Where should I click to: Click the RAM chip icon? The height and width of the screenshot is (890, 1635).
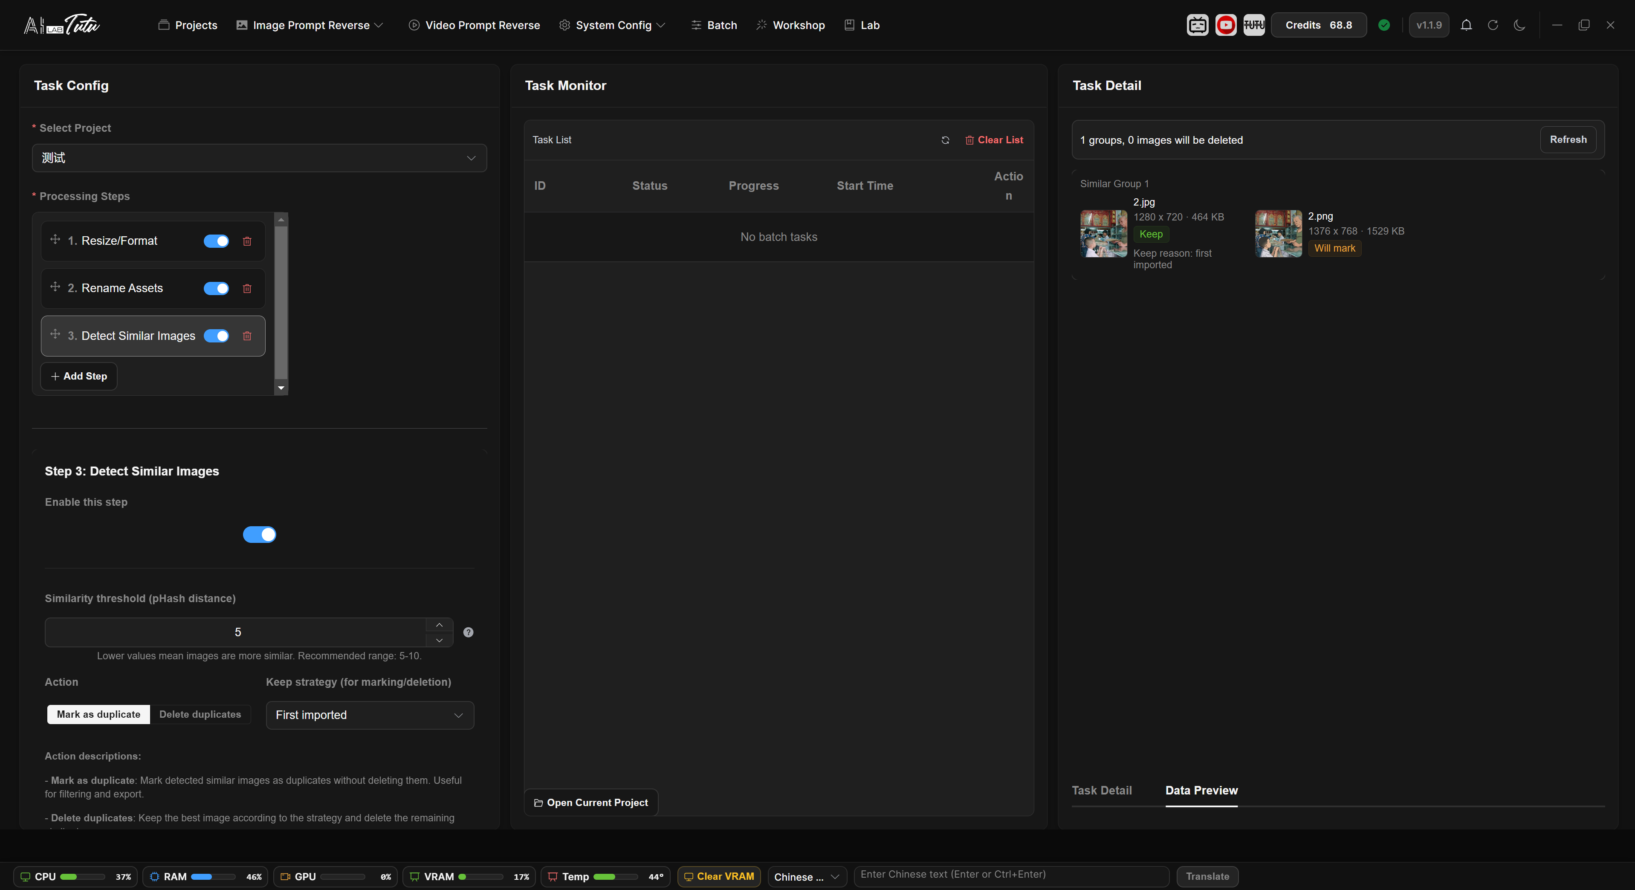[x=154, y=877]
